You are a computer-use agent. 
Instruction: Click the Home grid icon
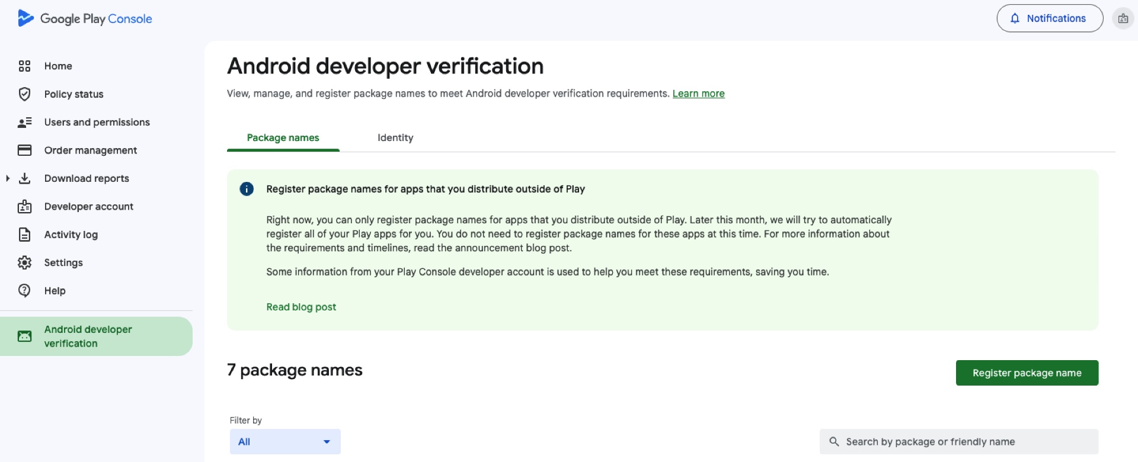pos(24,66)
